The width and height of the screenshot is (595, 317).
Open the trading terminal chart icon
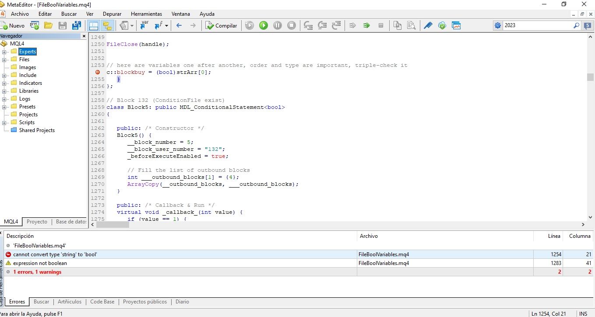tap(456, 25)
